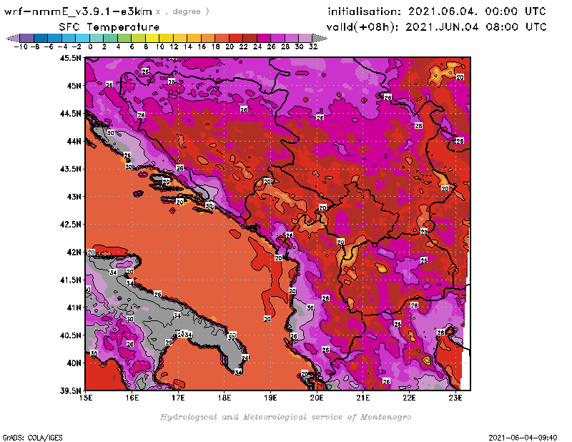Image resolution: width=572 pixels, height=442 pixels.
Task: Click the 32 value label on the legend
Action: pyautogui.click(x=312, y=46)
